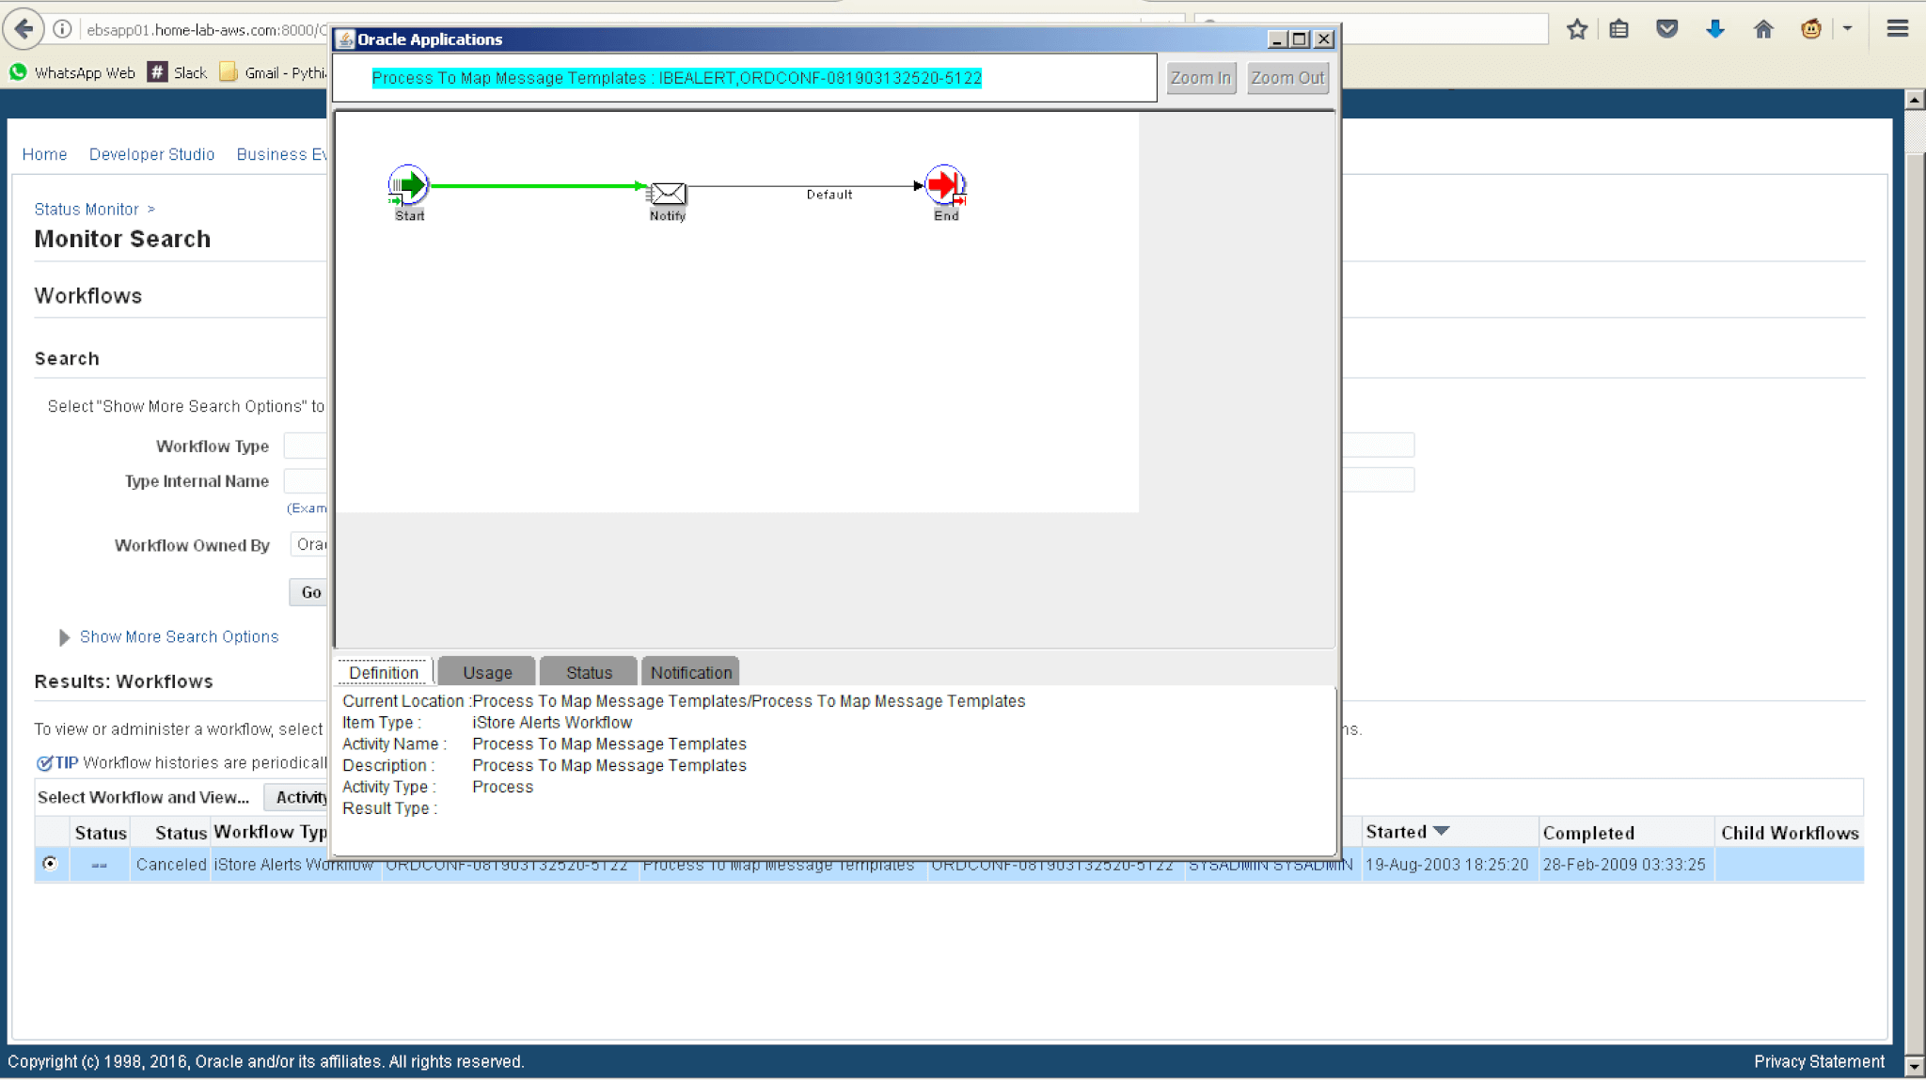The height and width of the screenshot is (1080, 1926).
Task: Click the browser home icon
Action: pyautogui.click(x=1763, y=29)
